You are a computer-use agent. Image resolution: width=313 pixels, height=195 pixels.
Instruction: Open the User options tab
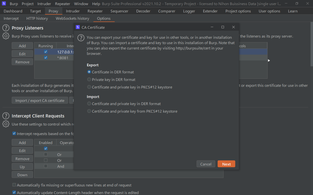(269, 11)
